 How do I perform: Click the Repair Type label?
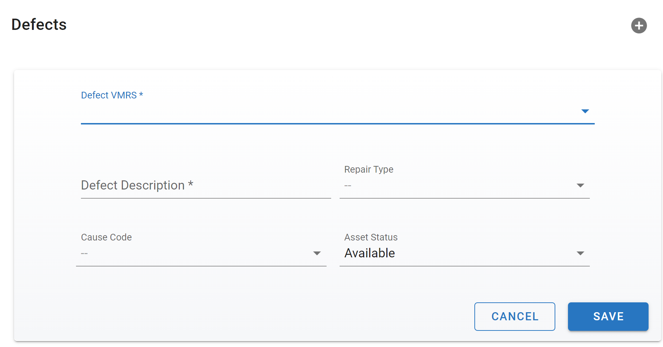368,169
